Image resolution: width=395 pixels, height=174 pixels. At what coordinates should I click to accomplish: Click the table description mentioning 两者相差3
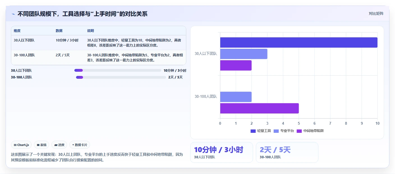[x=135, y=57]
